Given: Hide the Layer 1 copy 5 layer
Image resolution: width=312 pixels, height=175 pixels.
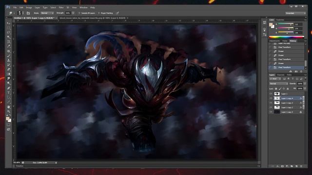Looking at the screenshot, I should [x=271, y=112].
